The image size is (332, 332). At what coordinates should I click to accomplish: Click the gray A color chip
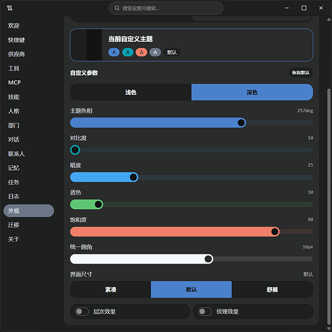[x=155, y=52]
